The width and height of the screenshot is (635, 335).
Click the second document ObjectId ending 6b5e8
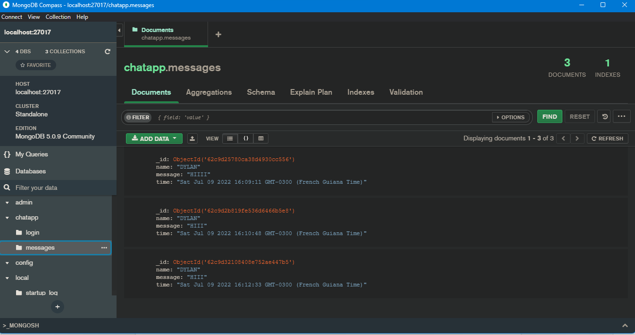tap(234, 211)
